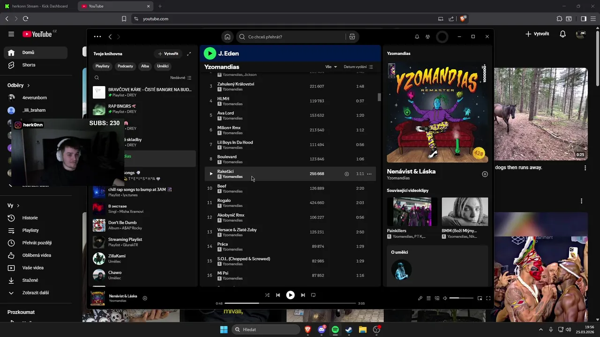
Task: Click Yzomandias Remaster album cover
Action: [437, 112]
